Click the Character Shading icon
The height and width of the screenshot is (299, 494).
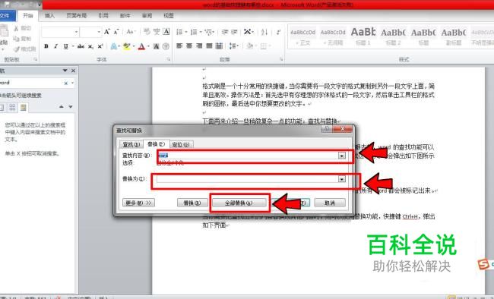click(157, 46)
